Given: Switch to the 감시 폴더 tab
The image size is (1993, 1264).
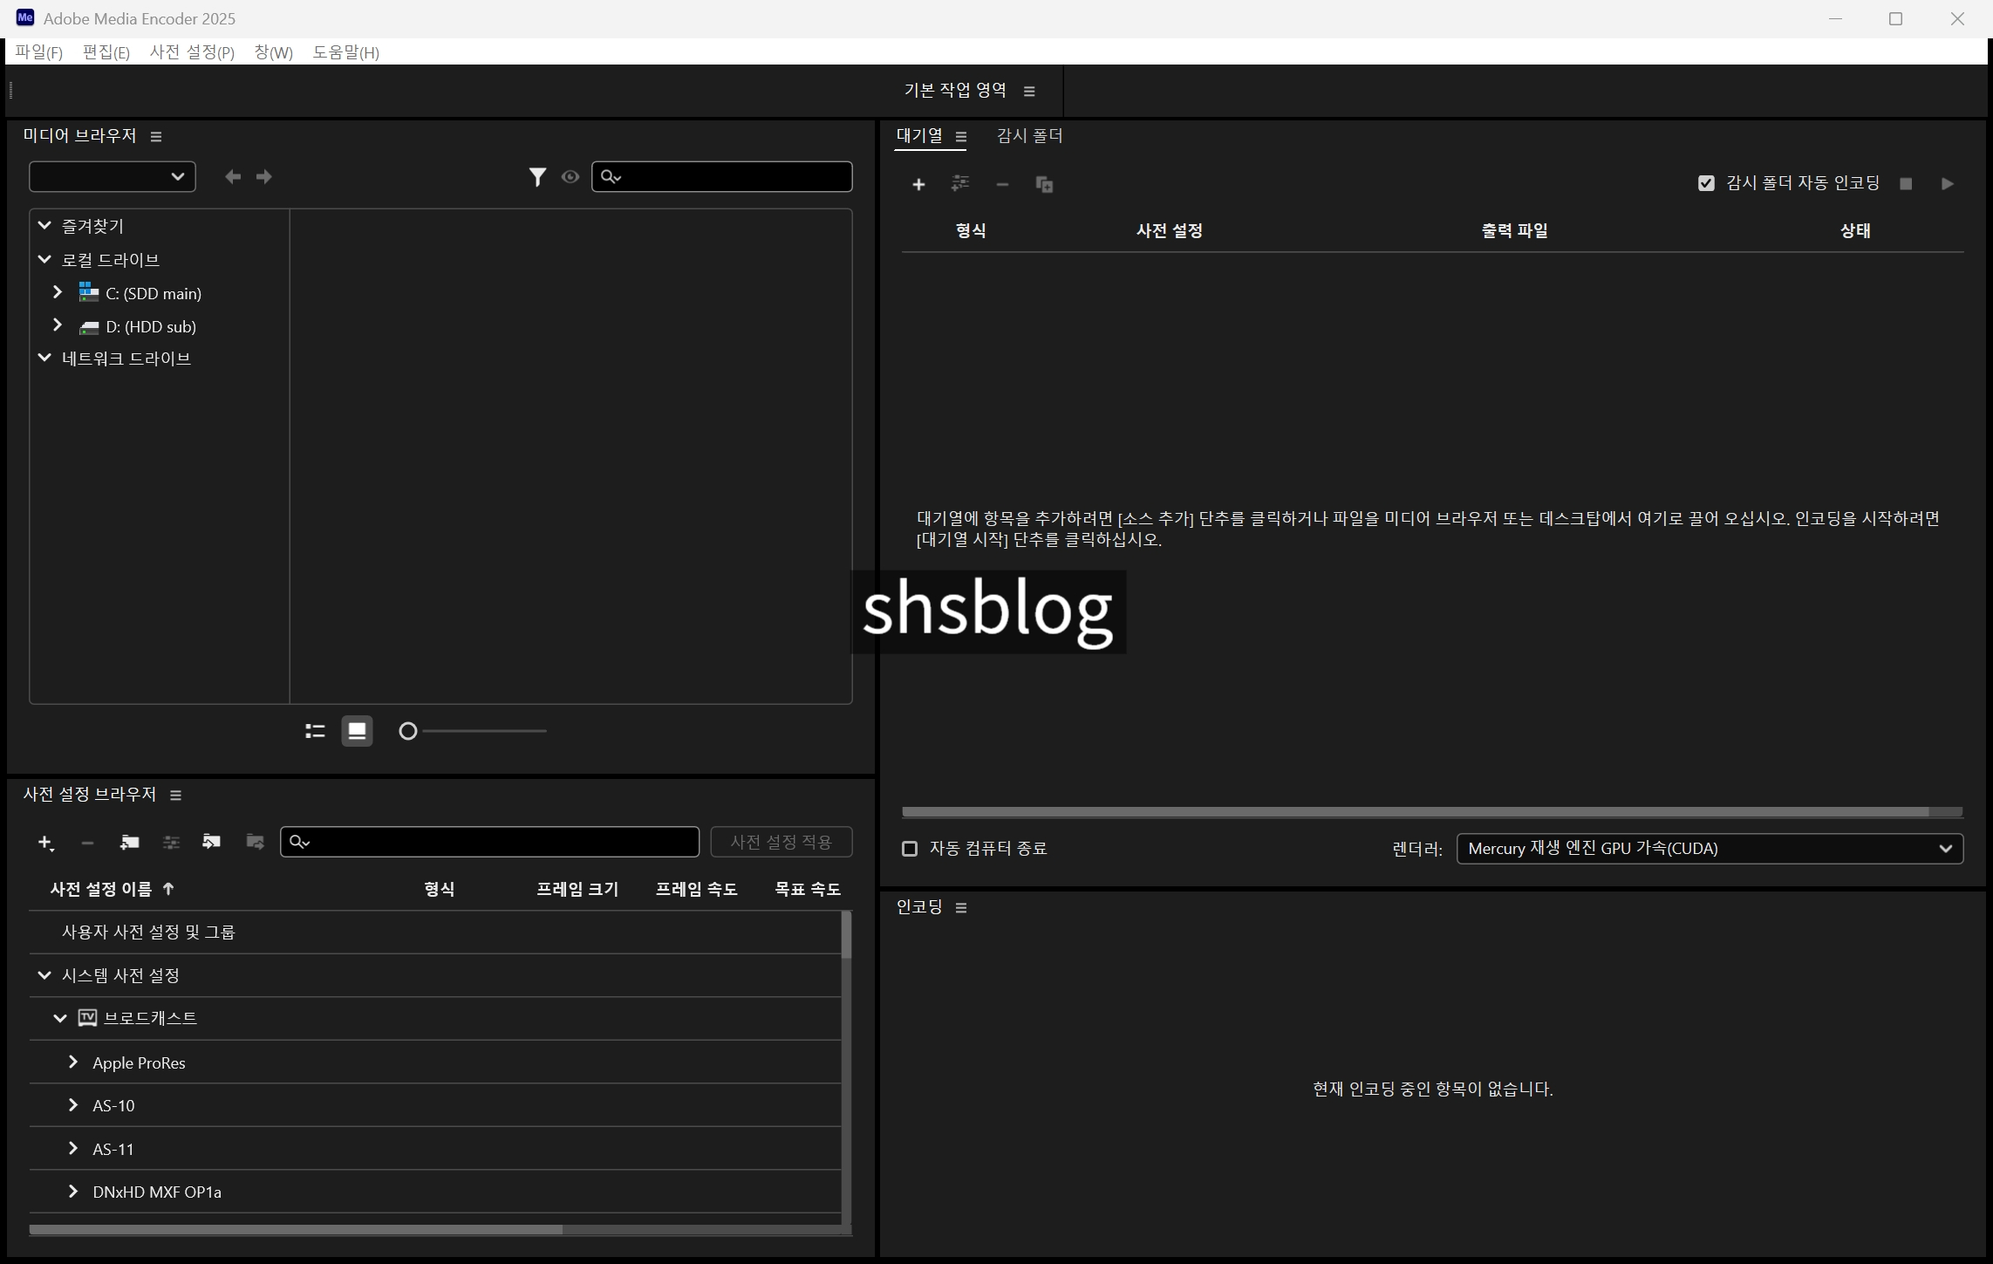Looking at the screenshot, I should (x=1029, y=136).
